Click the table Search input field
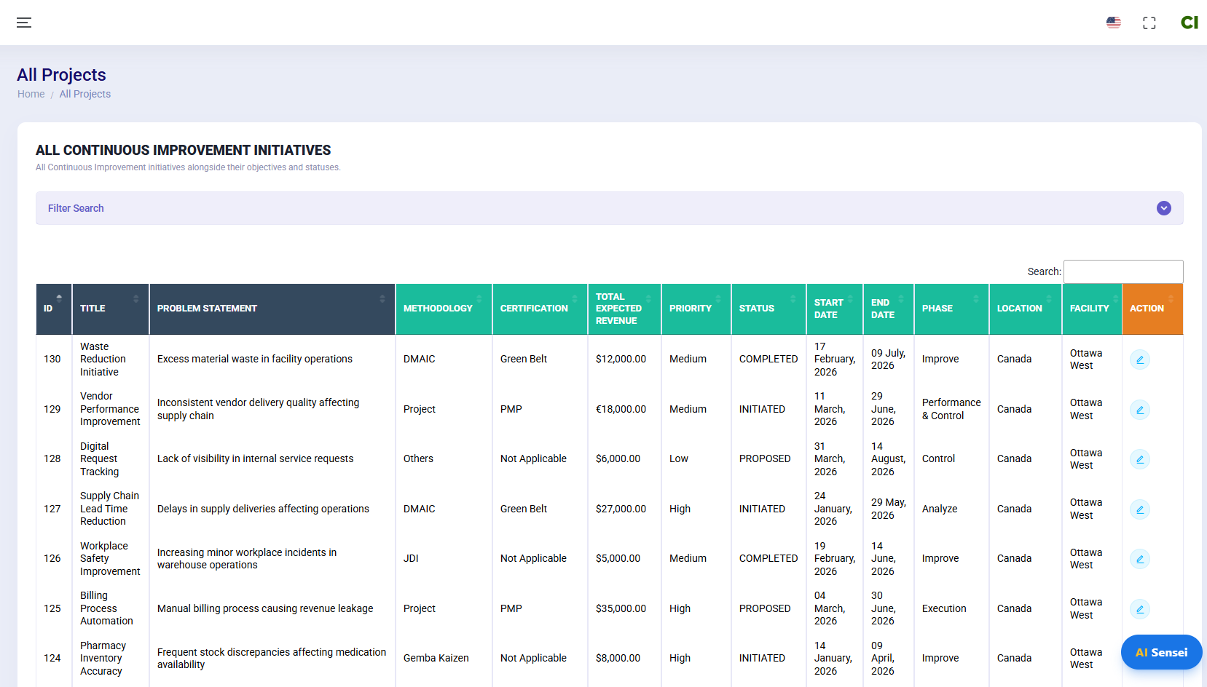Image resolution: width=1207 pixels, height=687 pixels. [1123, 271]
